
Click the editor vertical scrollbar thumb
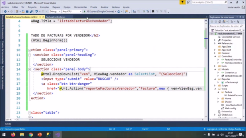pyautogui.click(x=206, y=38)
